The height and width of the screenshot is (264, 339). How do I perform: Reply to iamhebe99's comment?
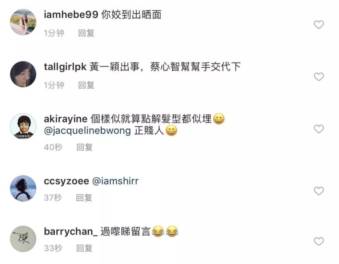[86, 33]
